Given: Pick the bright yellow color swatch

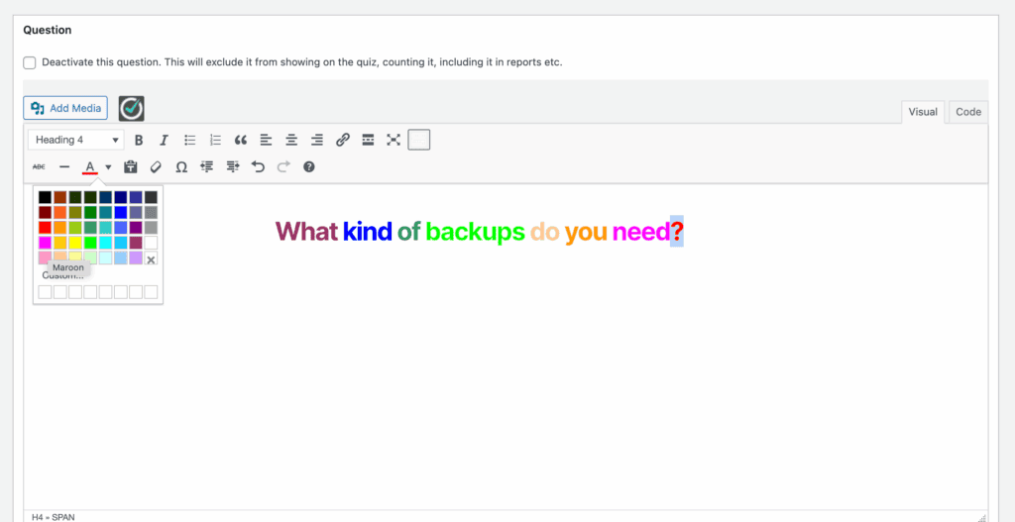Looking at the screenshot, I should [75, 243].
